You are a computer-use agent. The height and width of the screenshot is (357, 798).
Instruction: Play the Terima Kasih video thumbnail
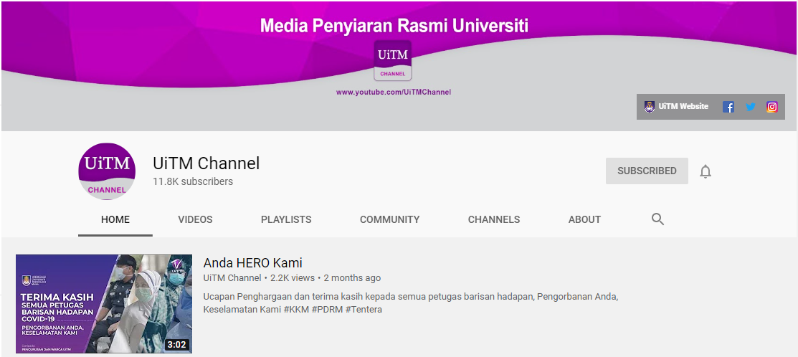pyautogui.click(x=104, y=304)
